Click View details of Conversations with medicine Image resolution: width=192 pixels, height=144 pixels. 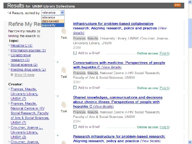111,67
